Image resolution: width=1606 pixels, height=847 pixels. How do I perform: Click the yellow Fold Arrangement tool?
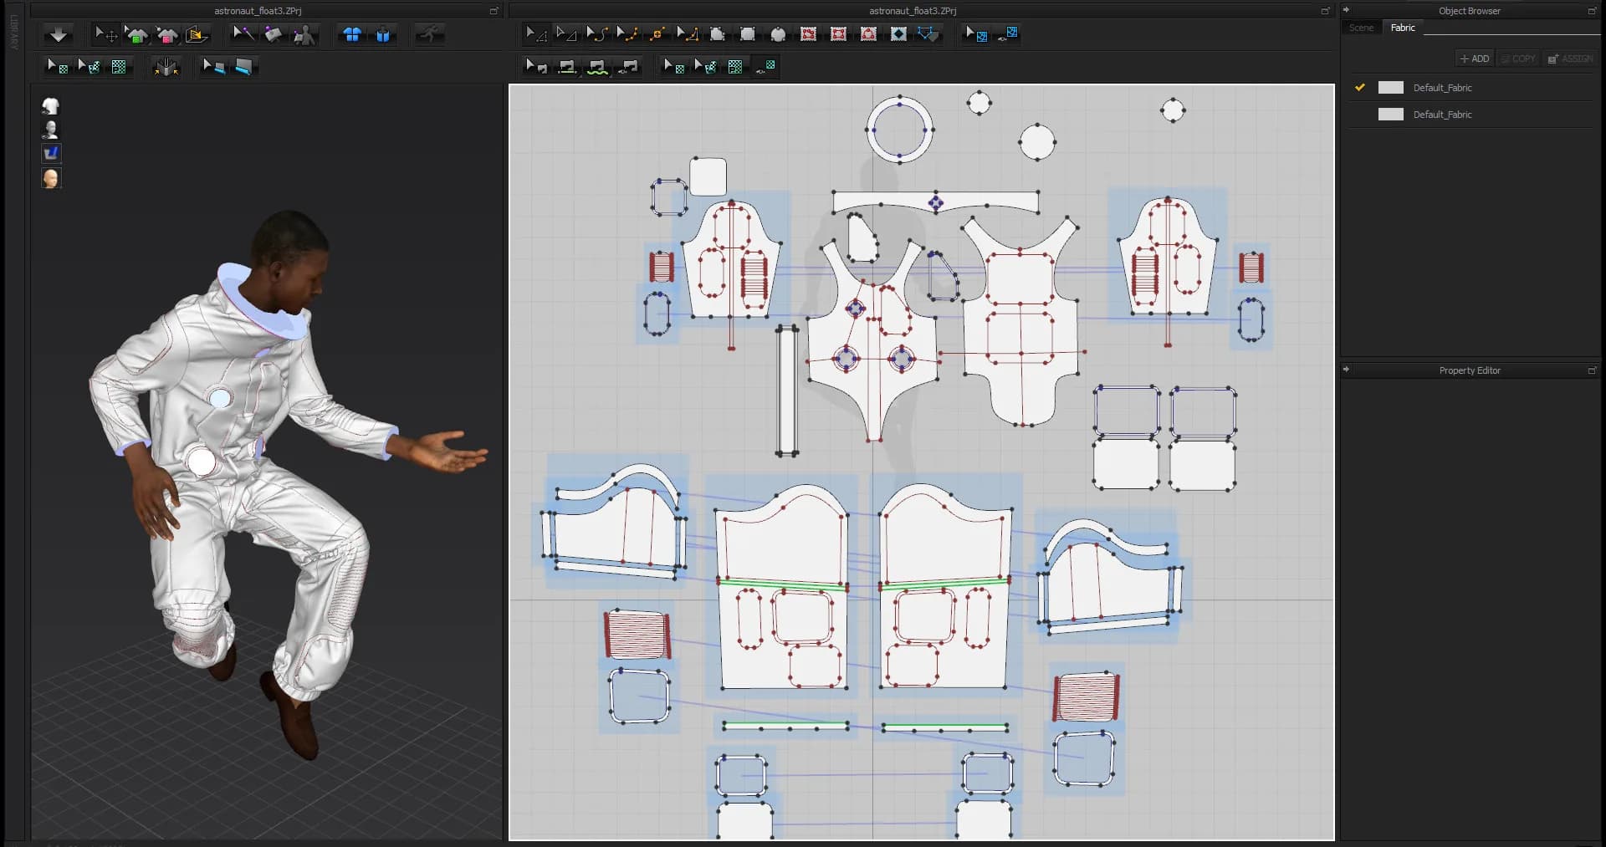click(197, 34)
